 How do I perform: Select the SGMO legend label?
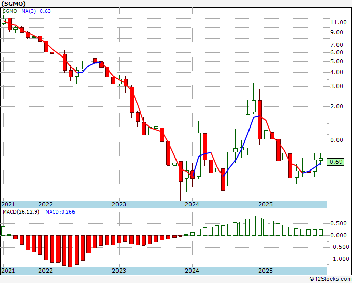tap(10, 11)
